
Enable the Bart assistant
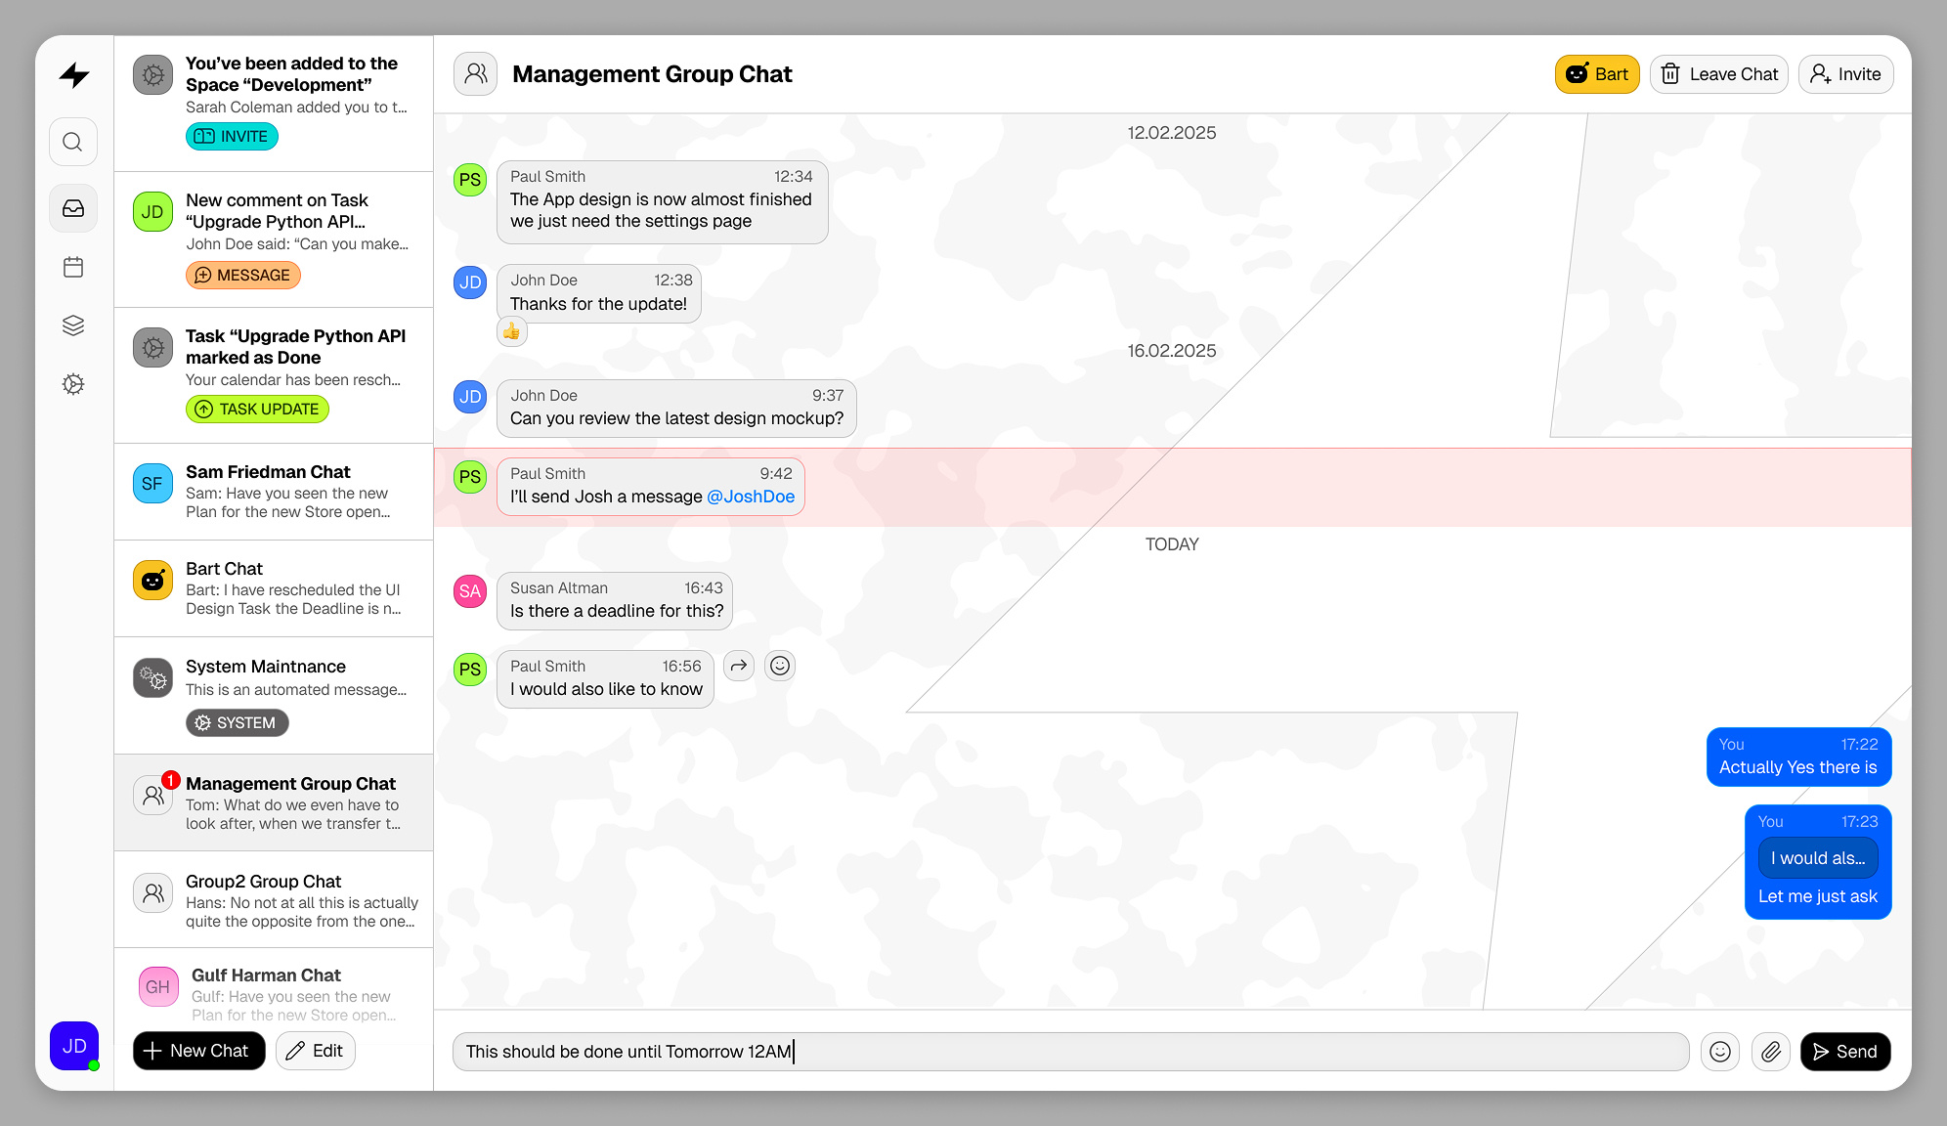click(1597, 73)
